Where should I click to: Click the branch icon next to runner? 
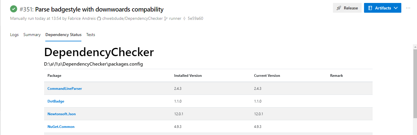(x=166, y=19)
